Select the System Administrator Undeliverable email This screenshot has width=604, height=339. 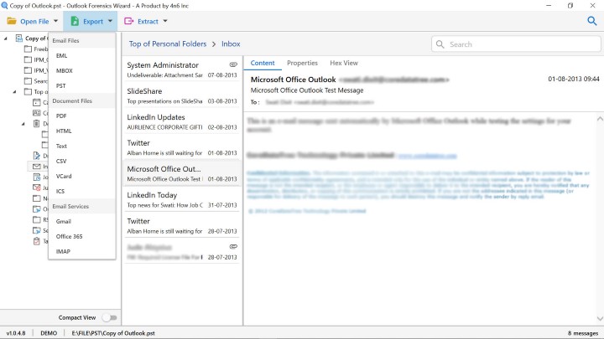181,69
